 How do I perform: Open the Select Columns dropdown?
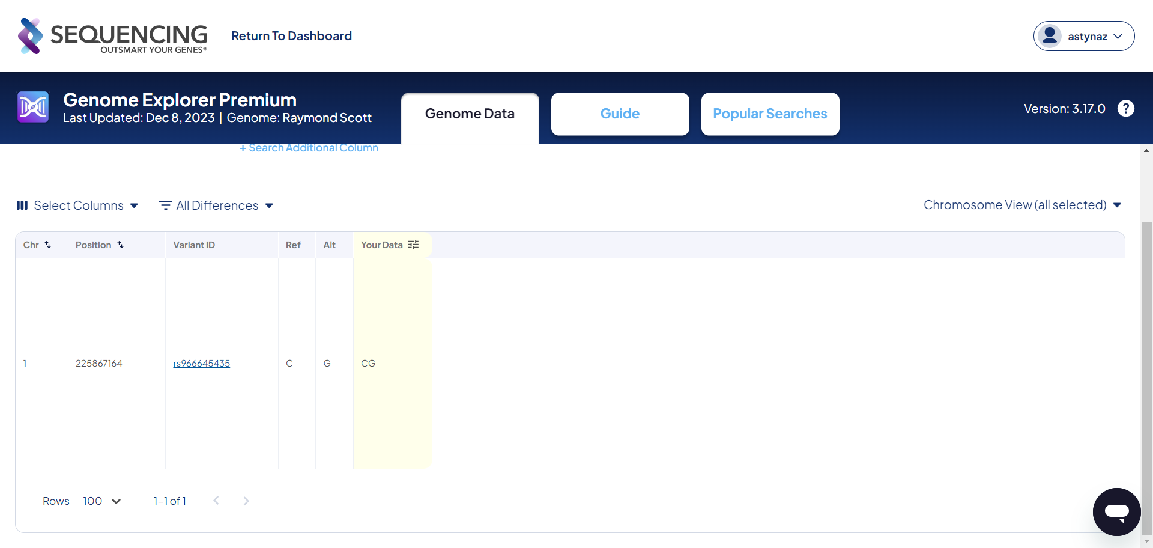[77, 205]
